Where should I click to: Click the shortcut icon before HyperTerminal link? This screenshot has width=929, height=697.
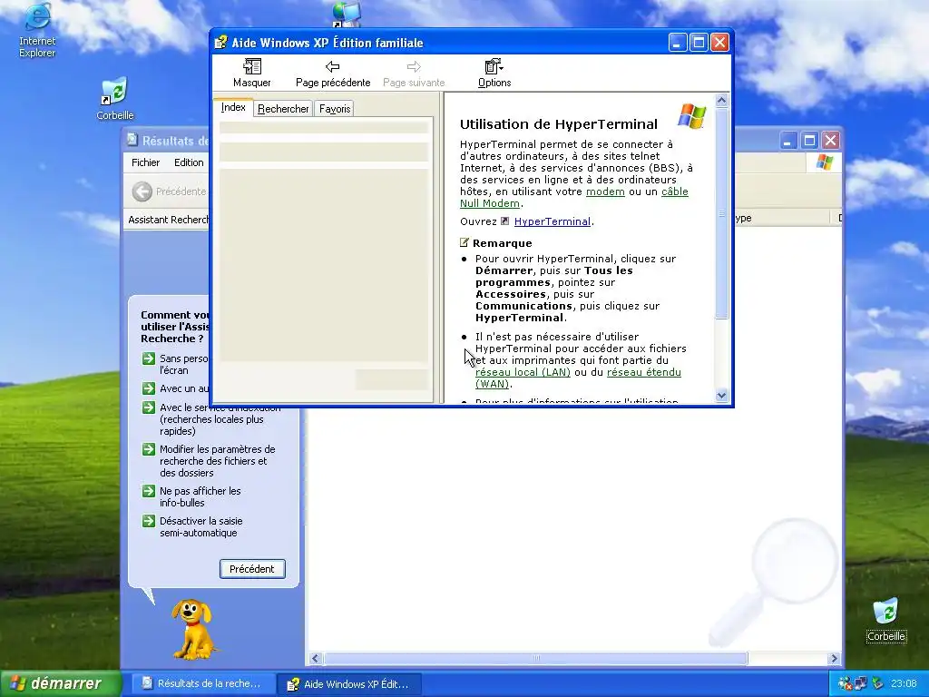coord(504,221)
